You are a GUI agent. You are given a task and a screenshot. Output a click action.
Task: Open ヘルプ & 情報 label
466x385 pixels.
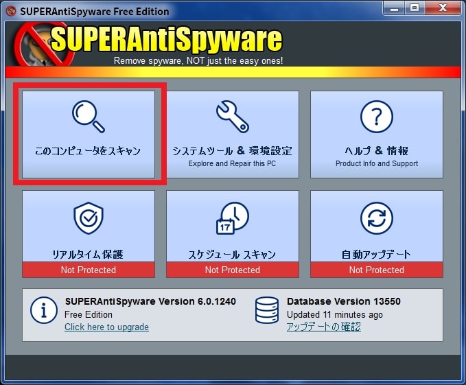(x=377, y=151)
